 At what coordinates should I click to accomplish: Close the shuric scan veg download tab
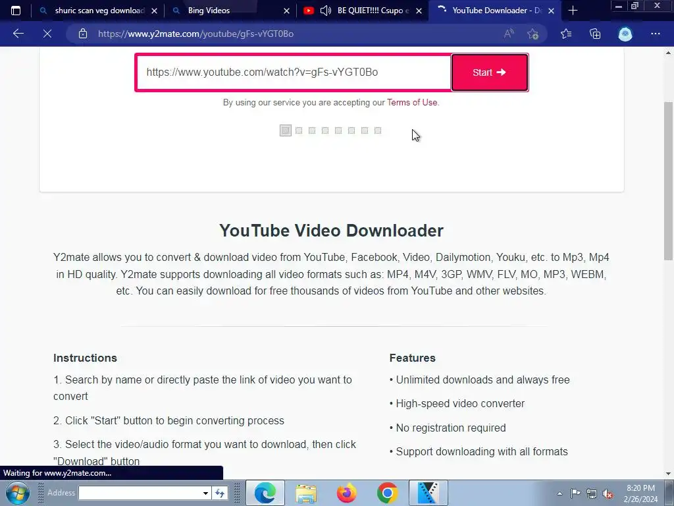point(154,11)
